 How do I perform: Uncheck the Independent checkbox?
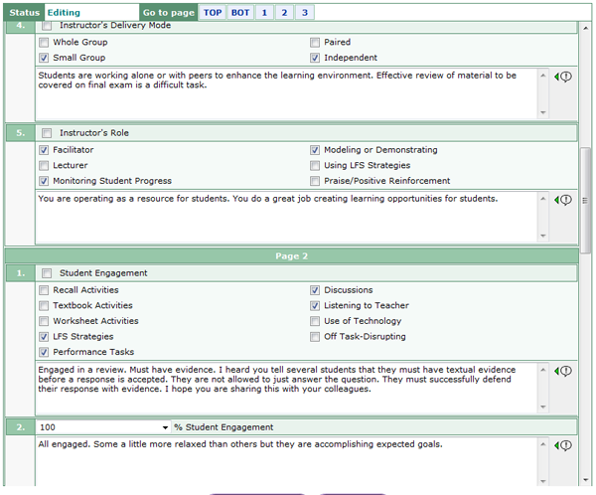coord(315,58)
